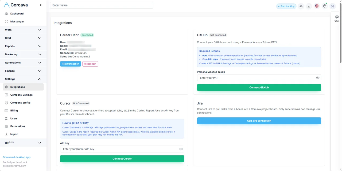Click the Permissions icon

tap(7, 126)
